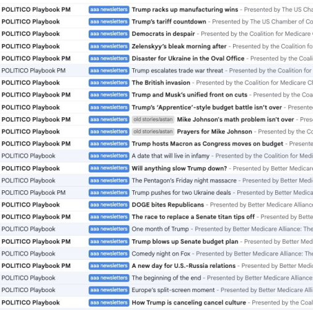Open email 'The beginning of the end'

coord(166,278)
